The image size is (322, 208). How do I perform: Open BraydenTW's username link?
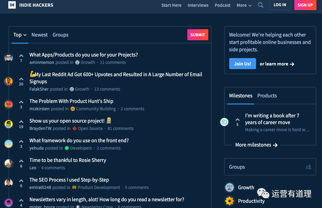click(x=40, y=128)
